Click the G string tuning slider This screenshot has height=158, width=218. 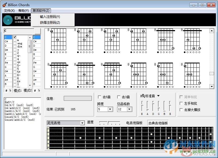[159, 106]
